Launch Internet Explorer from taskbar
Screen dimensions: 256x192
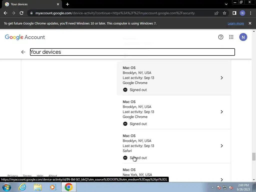click(x=22, y=187)
